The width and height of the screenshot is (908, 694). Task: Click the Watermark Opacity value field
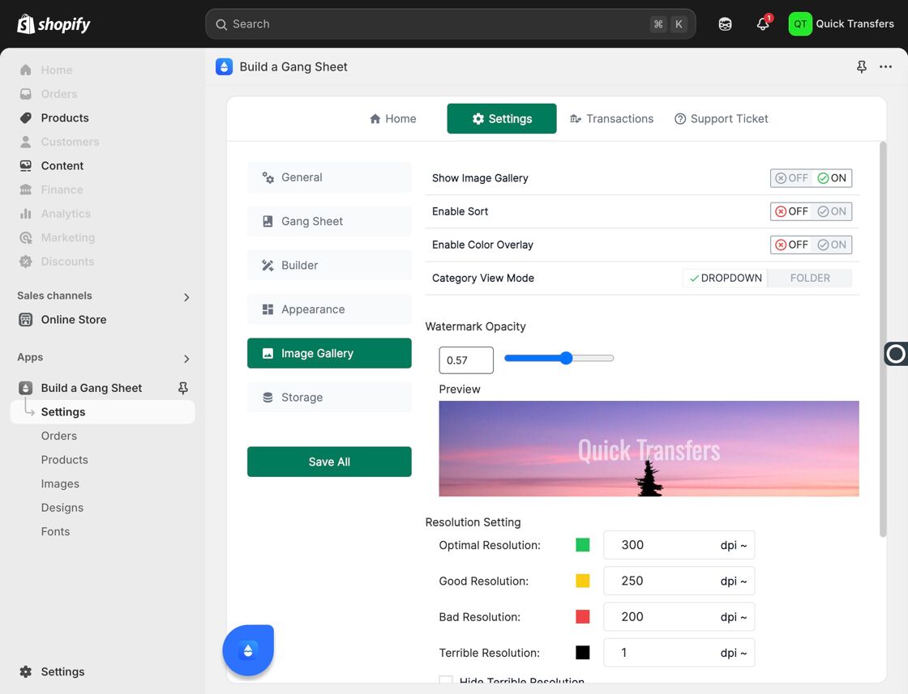pyautogui.click(x=466, y=360)
